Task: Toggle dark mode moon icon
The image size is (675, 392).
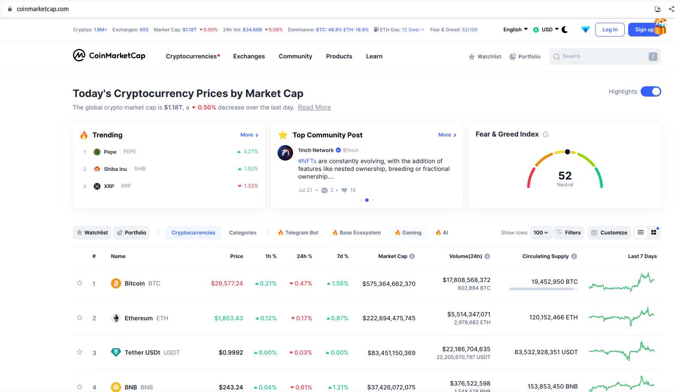Action: coord(565,30)
